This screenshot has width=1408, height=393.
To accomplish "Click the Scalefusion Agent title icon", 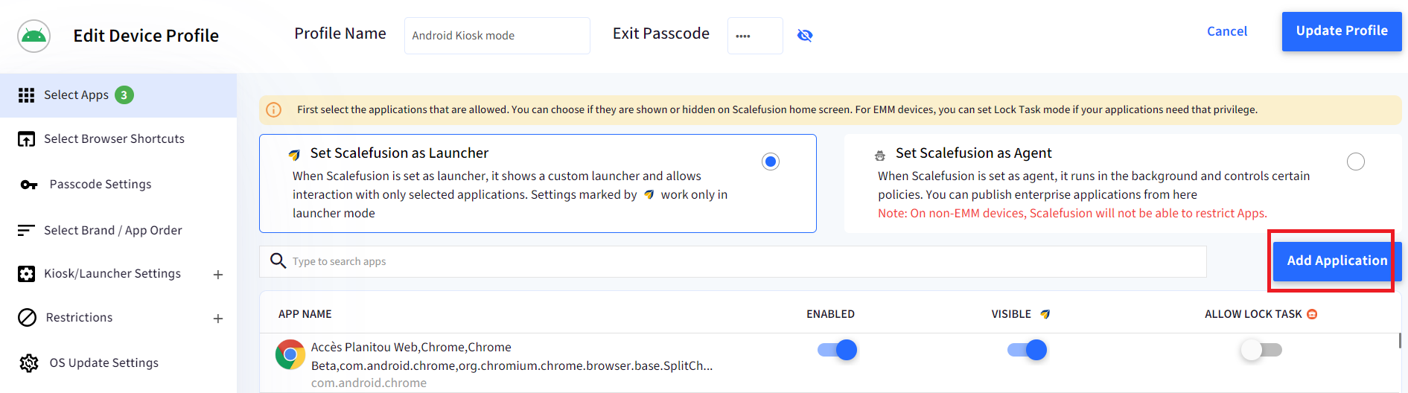I will pos(880,155).
